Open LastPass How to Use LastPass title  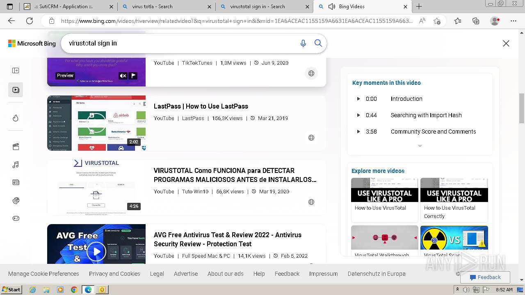point(201,106)
